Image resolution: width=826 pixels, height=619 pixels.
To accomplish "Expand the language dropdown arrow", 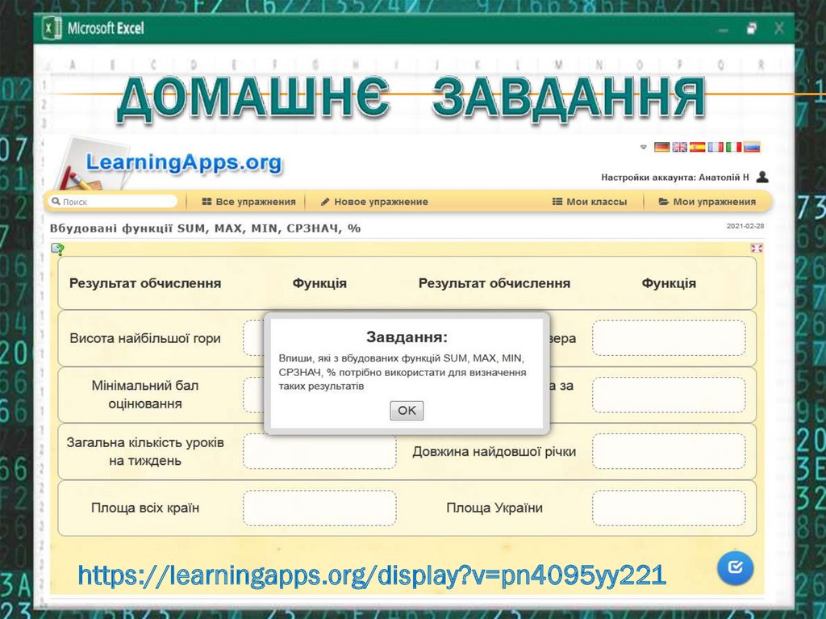I will coord(643,147).
